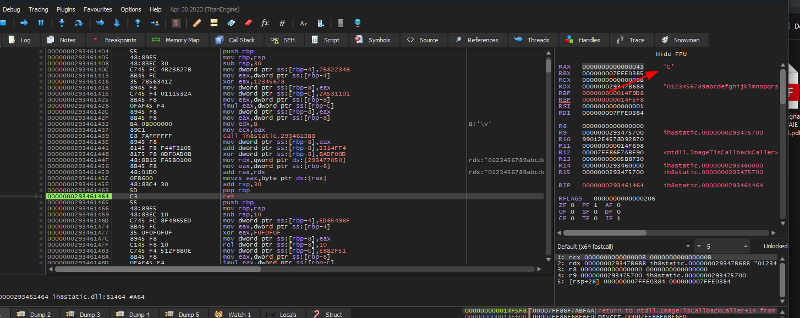Open the Calculator tool icon
The image size is (800, 318).
coord(341,23)
